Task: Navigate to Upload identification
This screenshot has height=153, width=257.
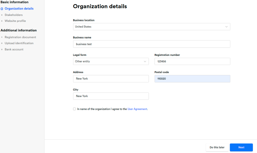Action: coord(19,43)
